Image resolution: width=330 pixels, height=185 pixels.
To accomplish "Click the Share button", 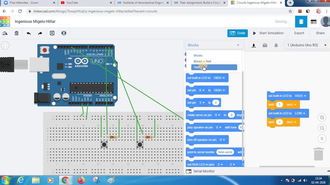I will coord(320,33).
